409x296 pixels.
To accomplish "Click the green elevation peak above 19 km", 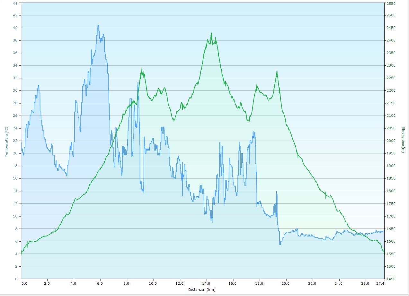I will [x=277, y=72].
